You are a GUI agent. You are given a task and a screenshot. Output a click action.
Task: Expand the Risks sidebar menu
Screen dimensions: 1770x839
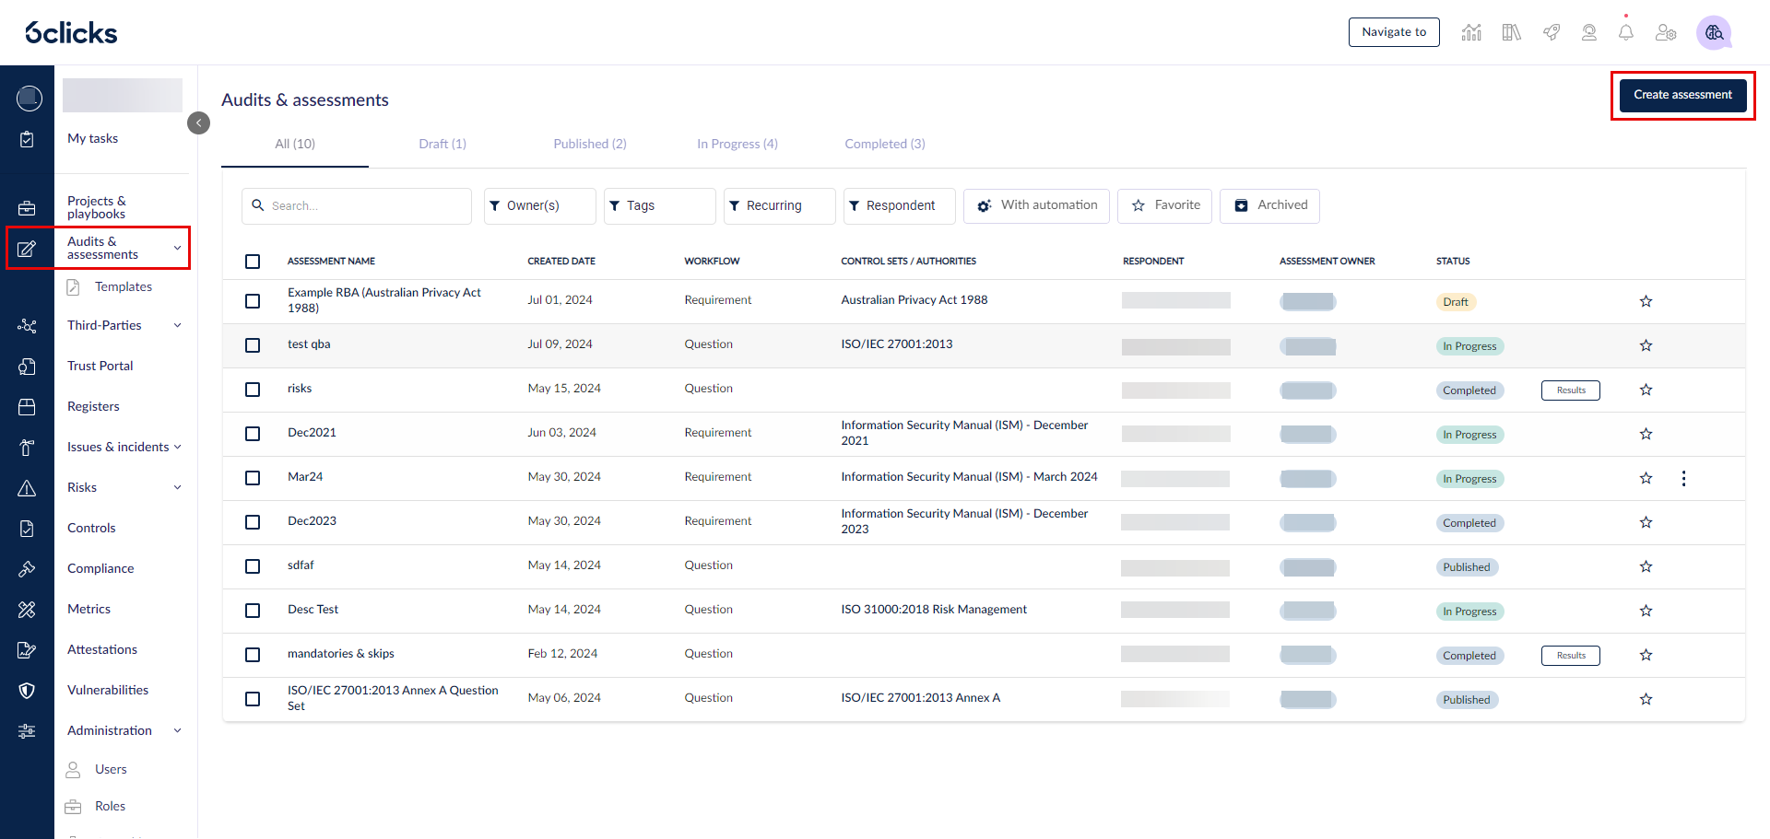[178, 487]
